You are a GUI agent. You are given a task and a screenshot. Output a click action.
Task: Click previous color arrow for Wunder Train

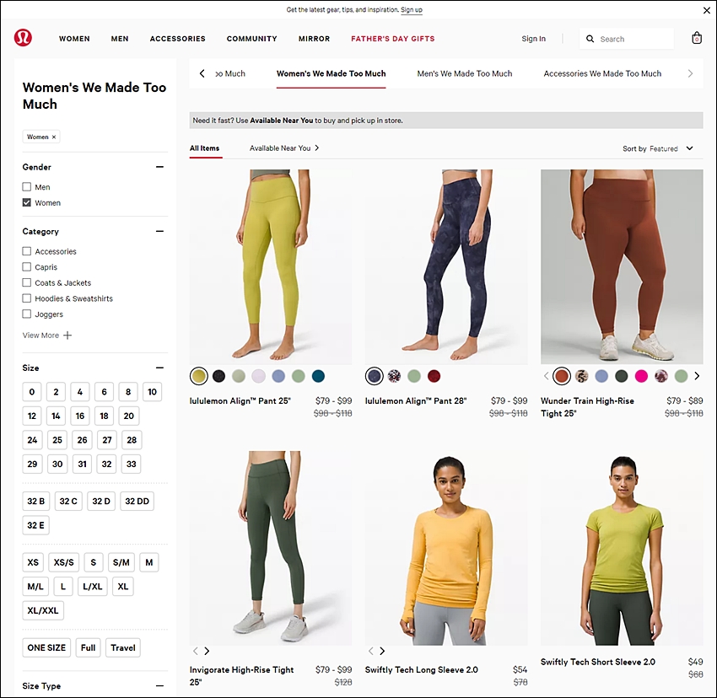546,376
